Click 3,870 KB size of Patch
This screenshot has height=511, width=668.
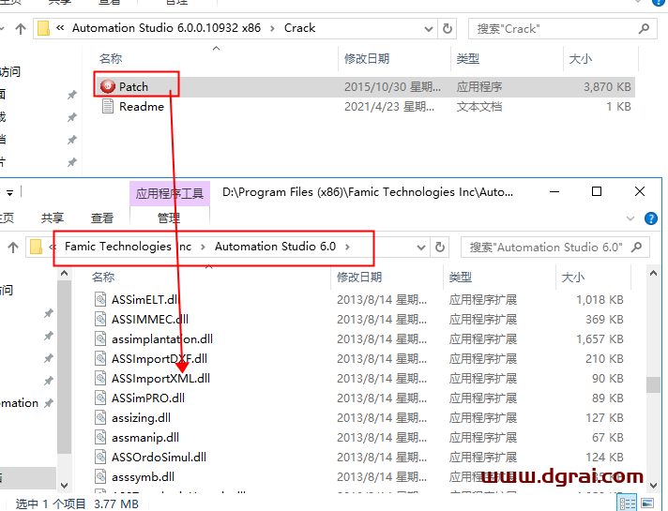tap(607, 87)
